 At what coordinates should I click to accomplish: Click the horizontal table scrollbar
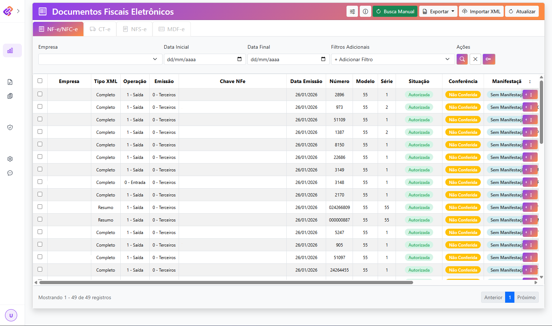226,282
